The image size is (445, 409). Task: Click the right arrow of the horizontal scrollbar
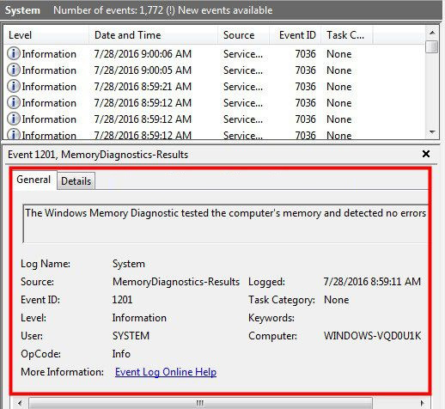(423, 403)
